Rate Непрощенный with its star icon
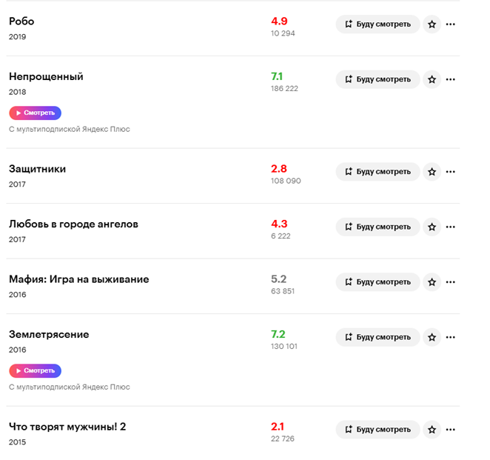This screenshot has height=460, width=490. pyautogui.click(x=432, y=79)
